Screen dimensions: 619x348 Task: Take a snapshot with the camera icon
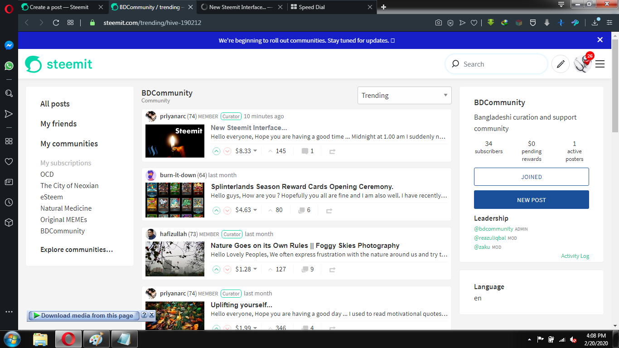(439, 23)
